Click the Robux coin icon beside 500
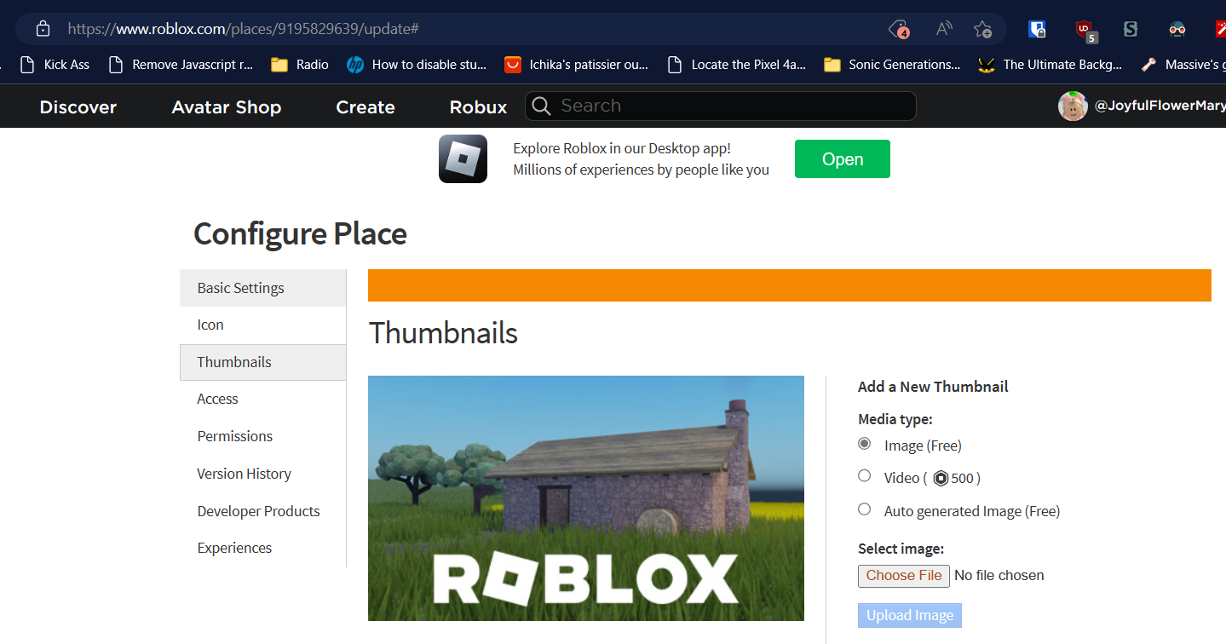Image resolution: width=1226 pixels, height=644 pixels. tap(941, 479)
